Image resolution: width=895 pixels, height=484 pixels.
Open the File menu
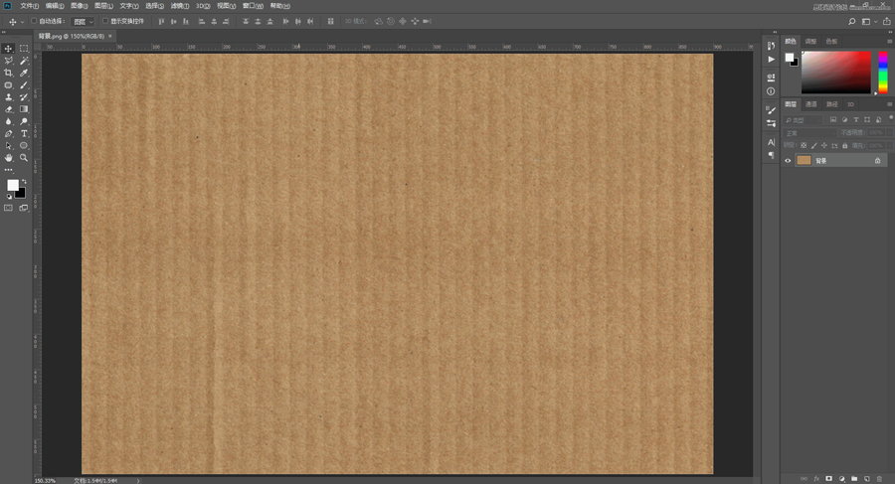click(29, 6)
